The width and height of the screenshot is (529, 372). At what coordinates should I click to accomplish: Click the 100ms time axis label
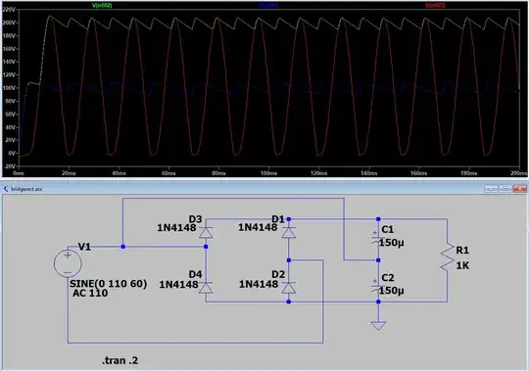click(x=268, y=173)
